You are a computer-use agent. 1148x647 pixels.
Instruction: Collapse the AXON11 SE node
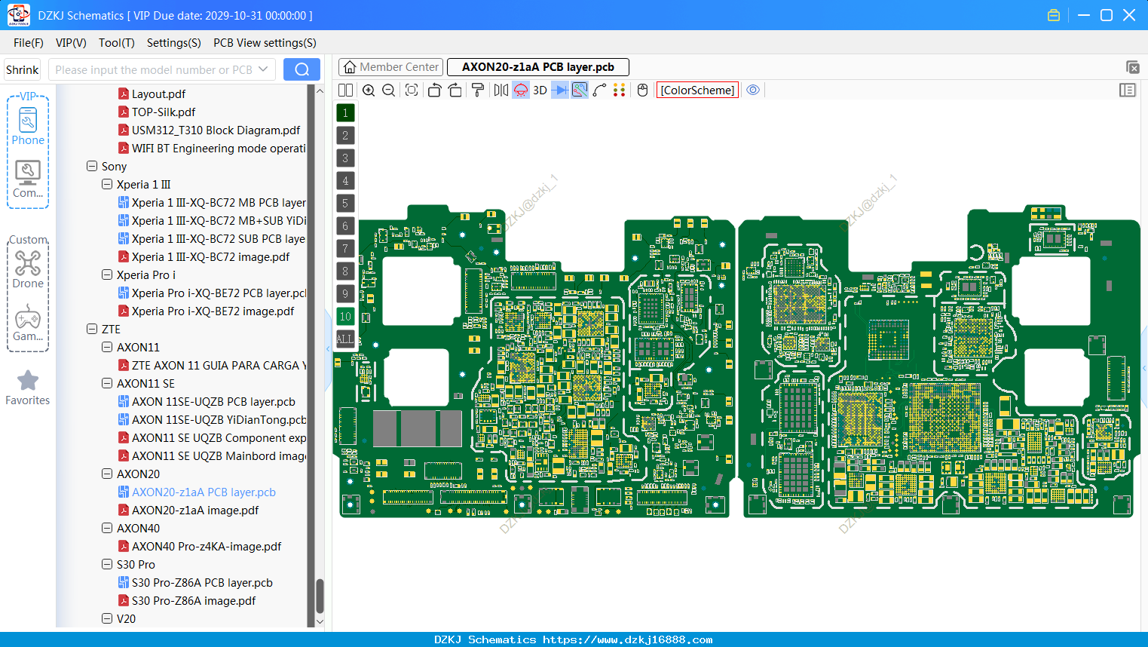107,383
